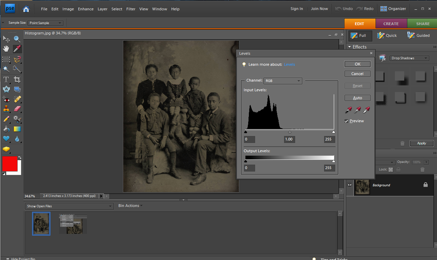Screen dimensions: 437x260
Task: Select the Crop tool
Action: coord(17,80)
